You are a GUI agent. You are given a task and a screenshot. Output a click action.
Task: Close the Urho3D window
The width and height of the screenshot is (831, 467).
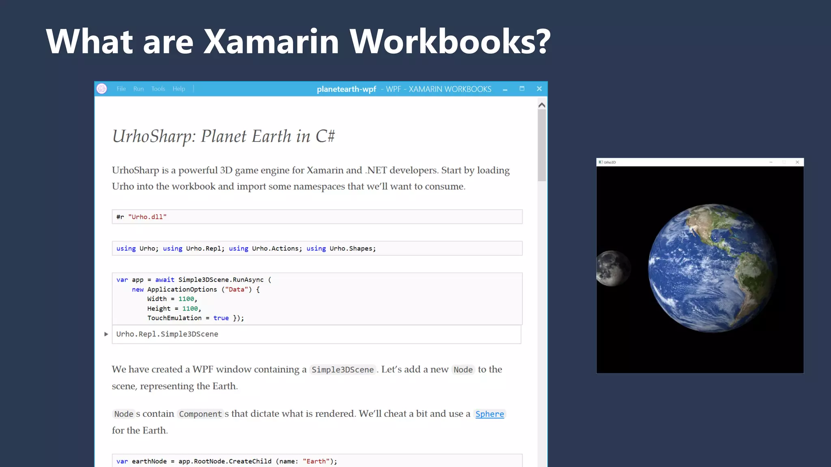click(x=797, y=162)
